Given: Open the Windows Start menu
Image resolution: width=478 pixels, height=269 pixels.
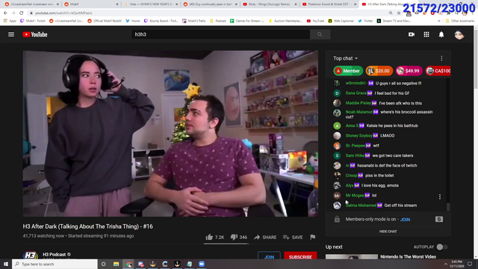Looking at the screenshot, I should [x=6, y=264].
